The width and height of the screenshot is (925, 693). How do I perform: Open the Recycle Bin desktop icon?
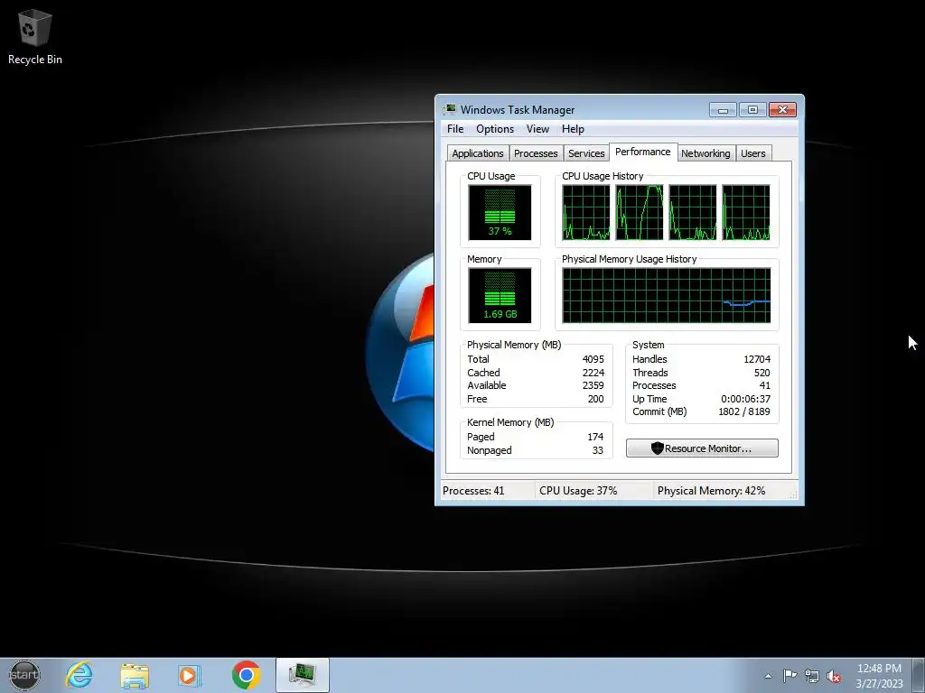point(35,36)
